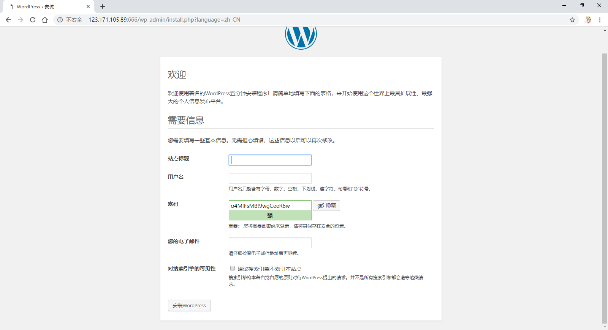
Task: Open the Chrome three-dot menu
Action: coord(600,20)
